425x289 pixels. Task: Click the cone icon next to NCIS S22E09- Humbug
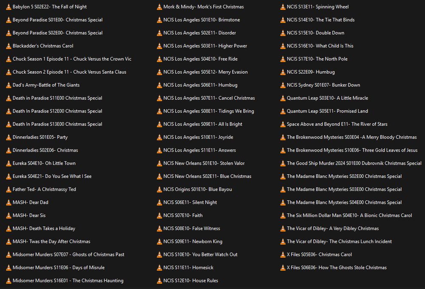tap(283, 72)
